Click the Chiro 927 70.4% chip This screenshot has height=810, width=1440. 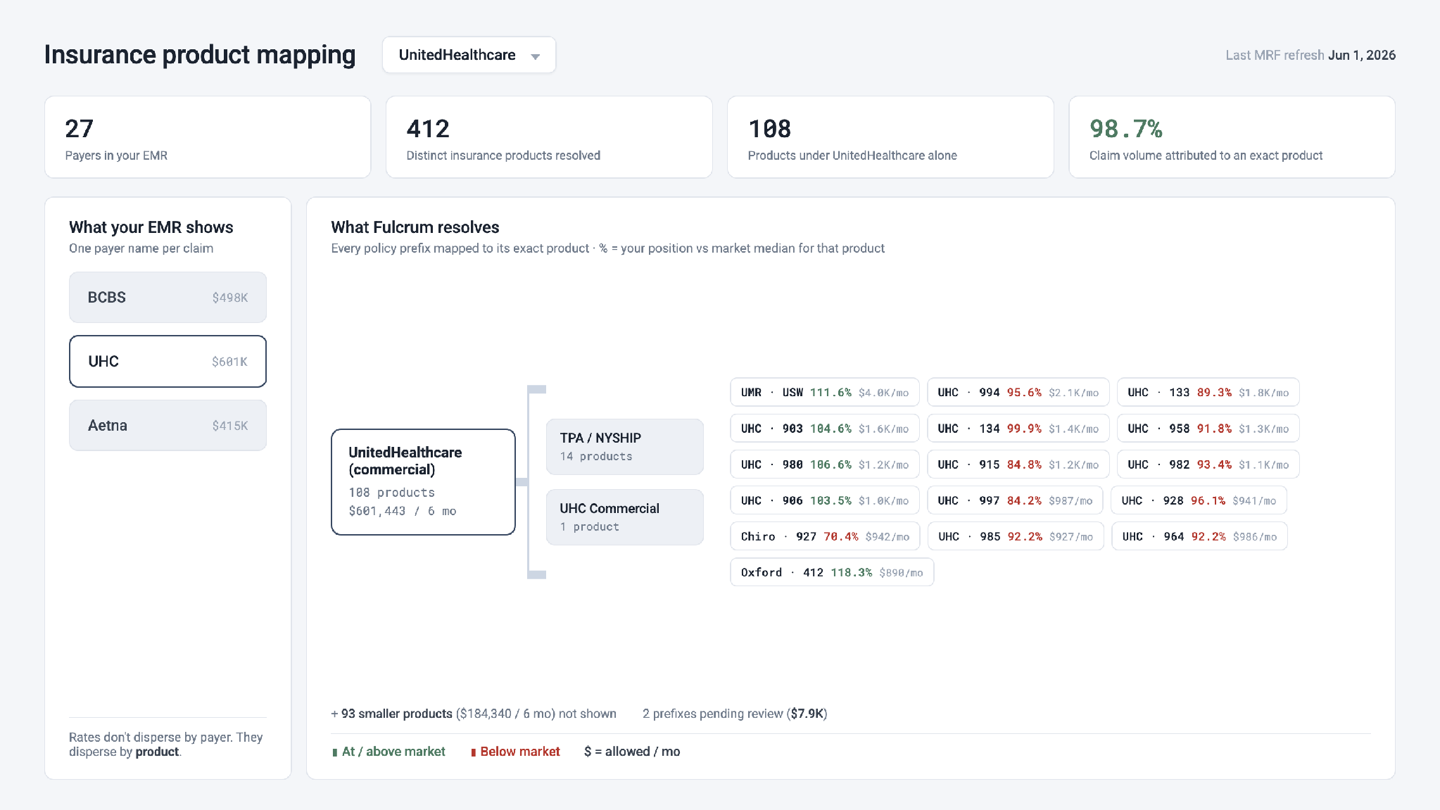point(825,536)
